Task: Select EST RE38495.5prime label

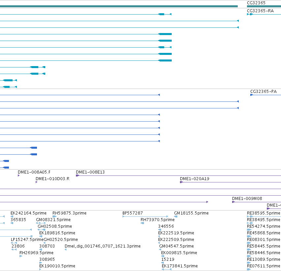Action: coord(263,220)
